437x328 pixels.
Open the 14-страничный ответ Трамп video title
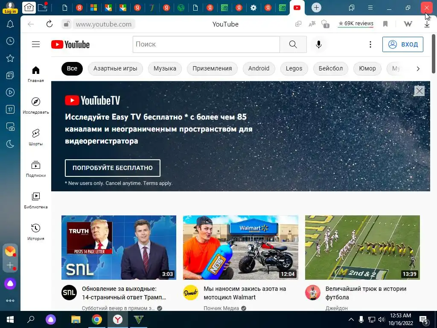coord(124,293)
